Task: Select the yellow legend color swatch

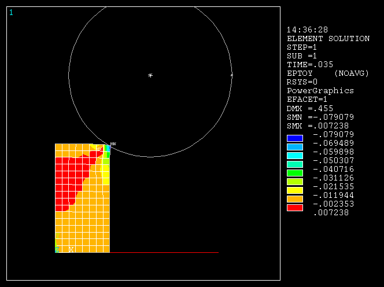Action: [295, 190]
